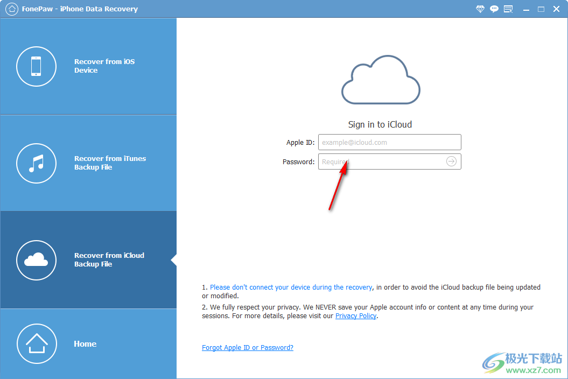Focus the Apple ID input field

(x=389, y=142)
